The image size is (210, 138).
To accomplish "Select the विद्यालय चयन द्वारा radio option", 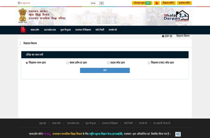I will pyautogui.click(x=27, y=63).
